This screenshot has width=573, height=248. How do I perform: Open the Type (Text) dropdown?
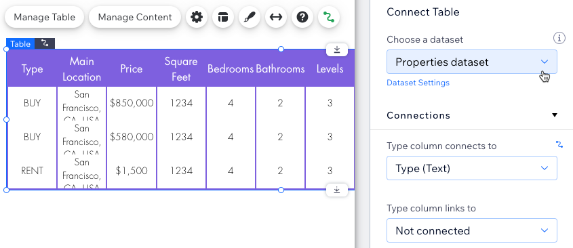[x=472, y=168]
